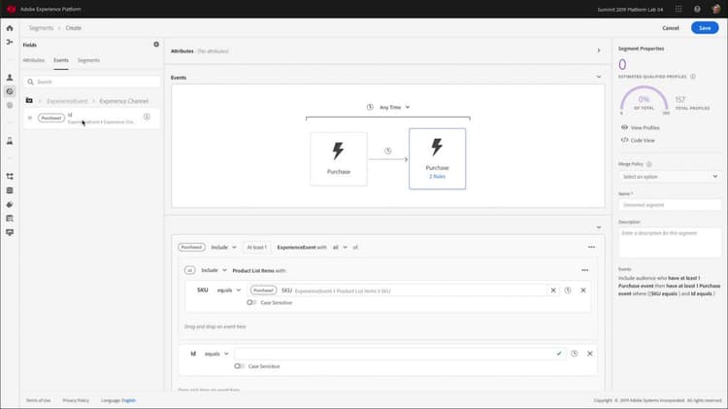The height and width of the screenshot is (409, 728).
Task: Clear the SKU value field
Action: click(553, 290)
